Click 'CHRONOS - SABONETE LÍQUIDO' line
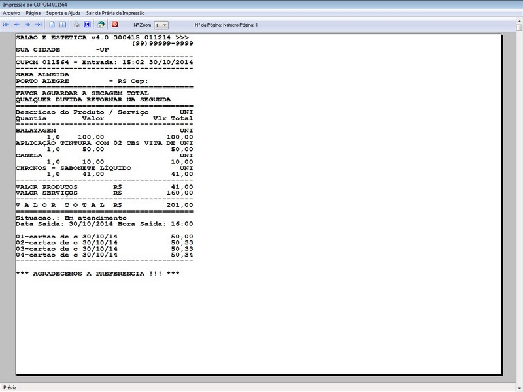This screenshot has width=523, height=392. (105, 168)
